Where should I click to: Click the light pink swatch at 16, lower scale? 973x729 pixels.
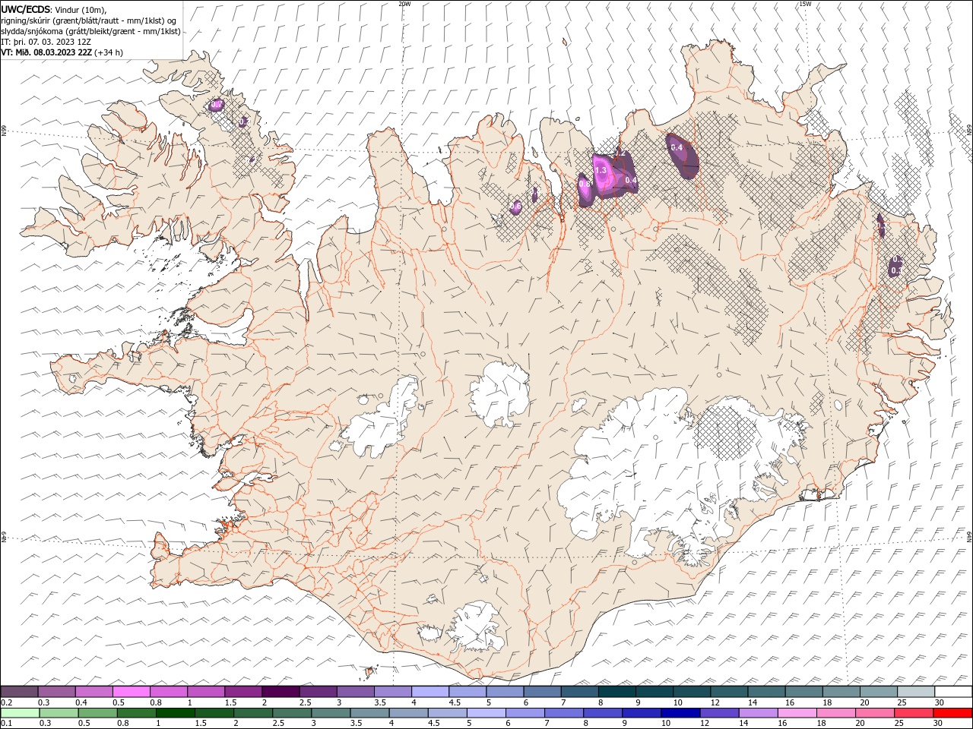point(797,713)
